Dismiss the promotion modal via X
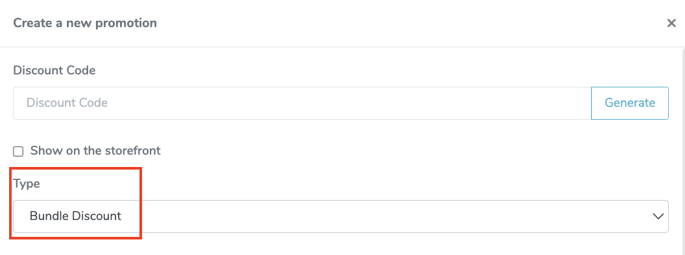 click(671, 23)
